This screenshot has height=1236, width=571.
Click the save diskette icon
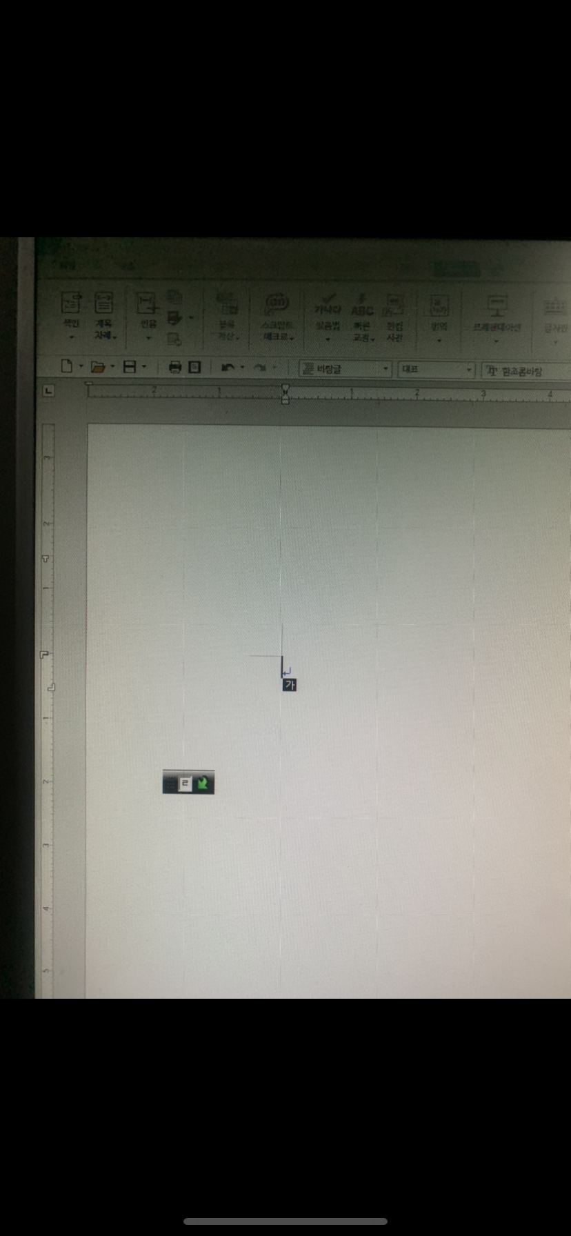[x=130, y=367]
